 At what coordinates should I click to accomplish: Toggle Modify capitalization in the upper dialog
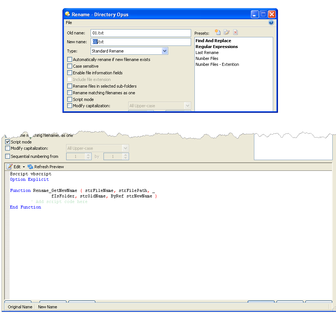(69, 106)
